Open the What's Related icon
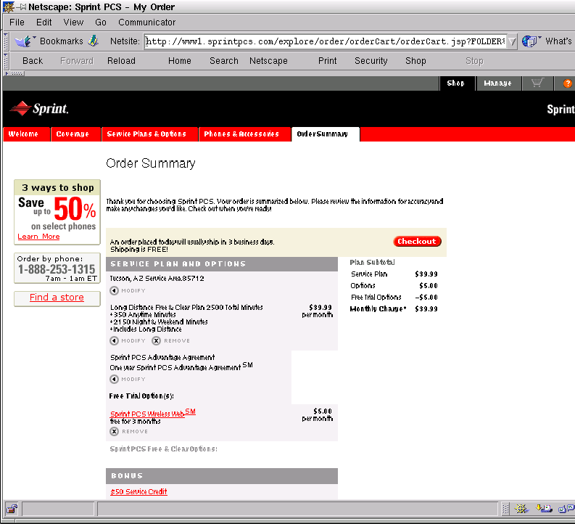This screenshot has height=524, width=575. [x=530, y=41]
